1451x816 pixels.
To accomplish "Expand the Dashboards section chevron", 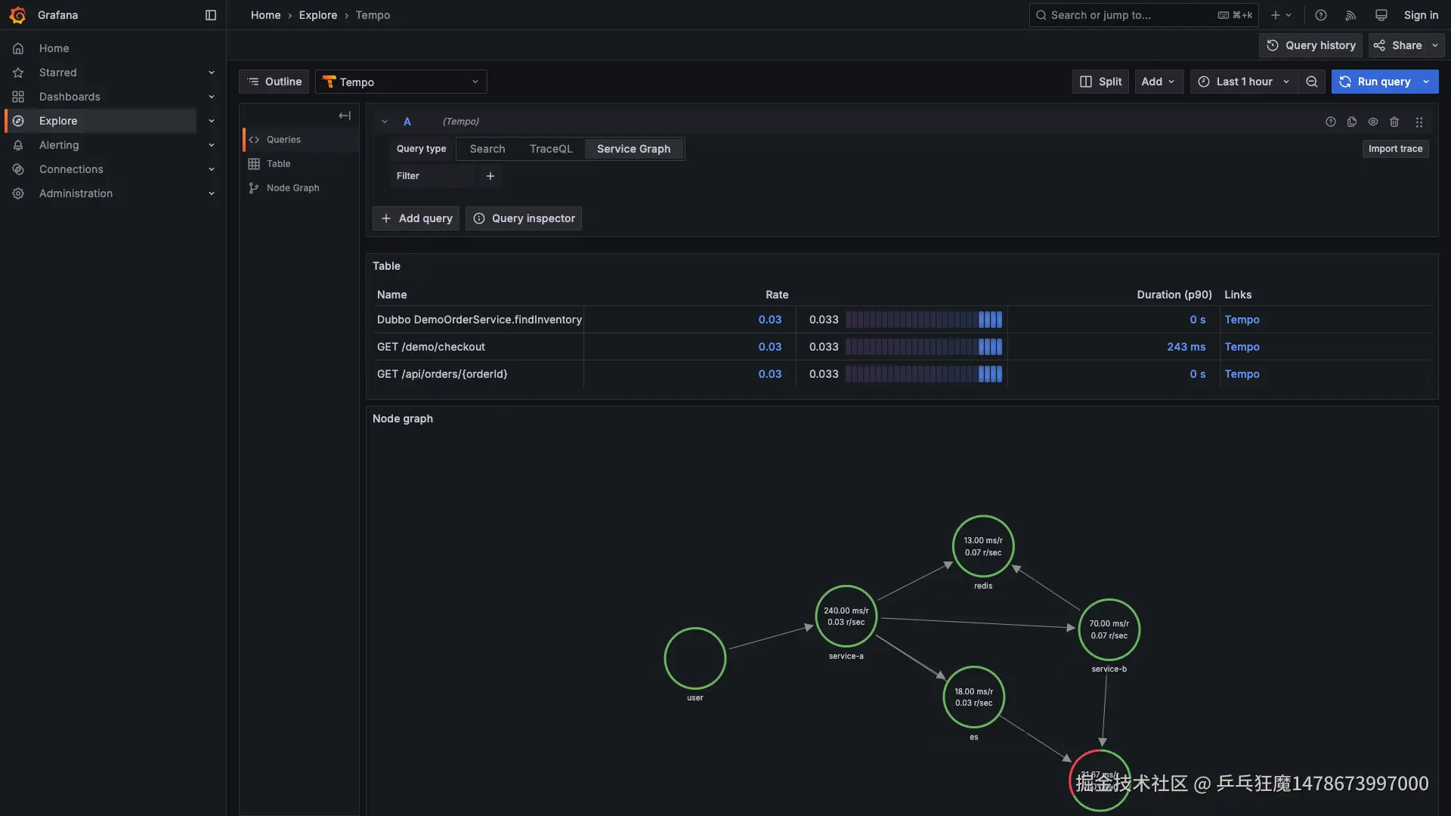I will [x=212, y=97].
